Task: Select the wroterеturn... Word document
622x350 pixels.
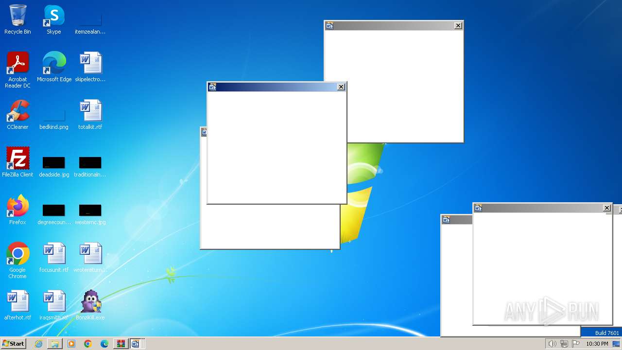Action: tap(90, 258)
